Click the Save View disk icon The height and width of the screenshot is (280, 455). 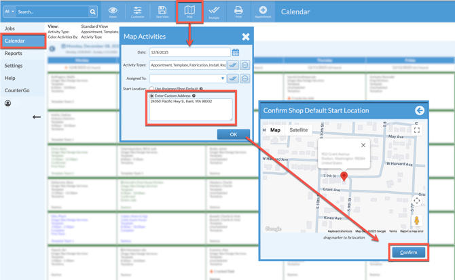pos(162,12)
